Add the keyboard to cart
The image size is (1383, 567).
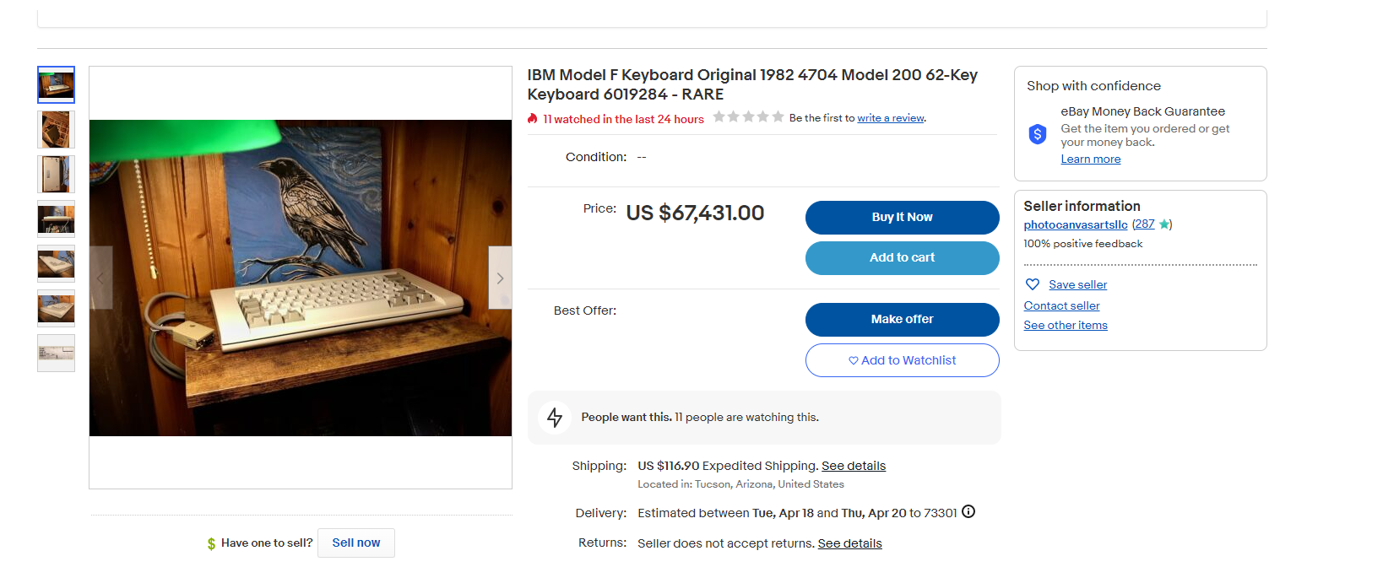pos(902,258)
